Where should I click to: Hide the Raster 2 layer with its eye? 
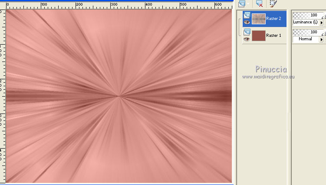pyautogui.click(x=247, y=22)
